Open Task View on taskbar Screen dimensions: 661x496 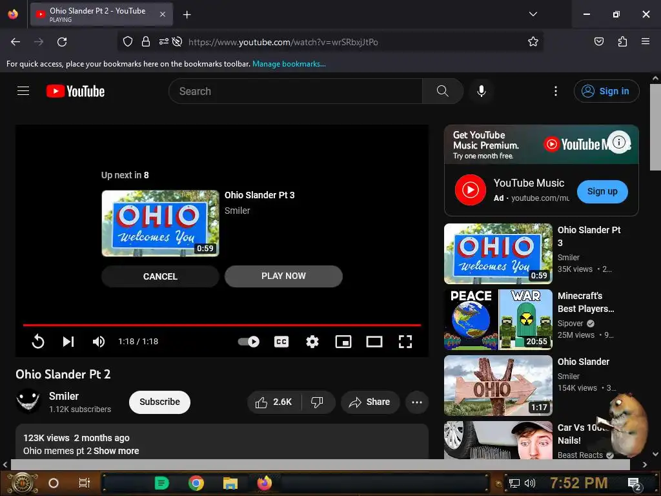coord(84,483)
